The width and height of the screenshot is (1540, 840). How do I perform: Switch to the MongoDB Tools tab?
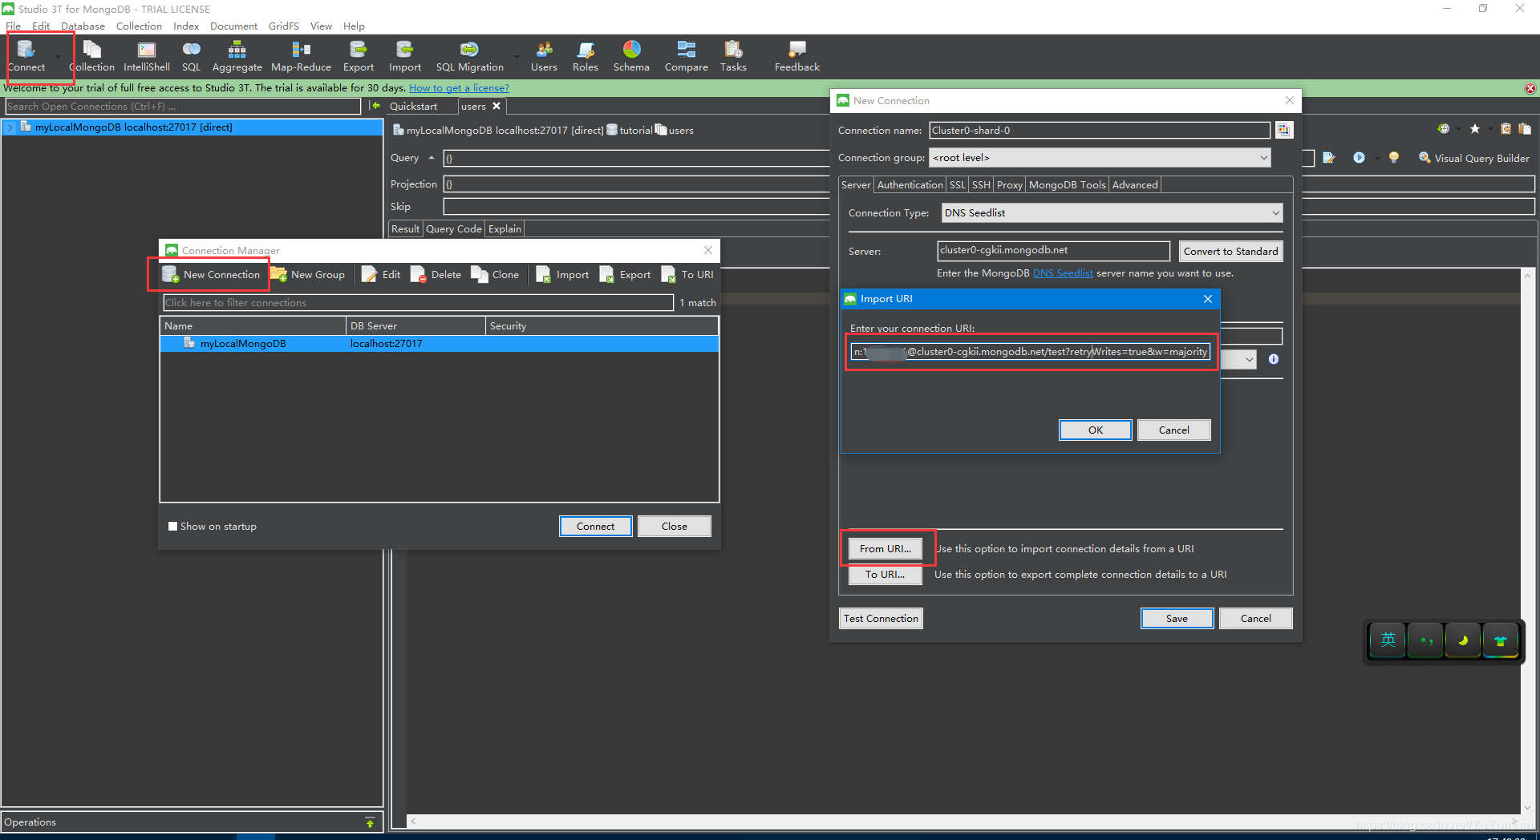point(1067,184)
